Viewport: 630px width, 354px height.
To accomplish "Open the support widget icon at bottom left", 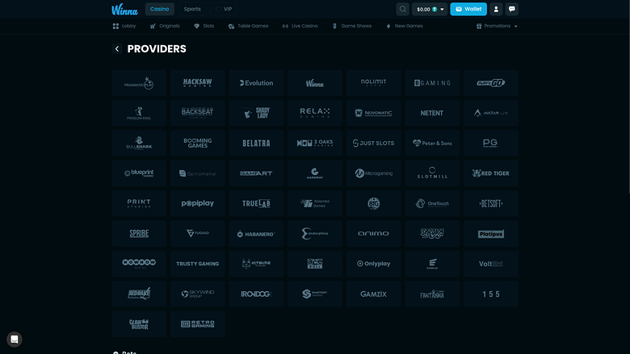I will (15, 339).
